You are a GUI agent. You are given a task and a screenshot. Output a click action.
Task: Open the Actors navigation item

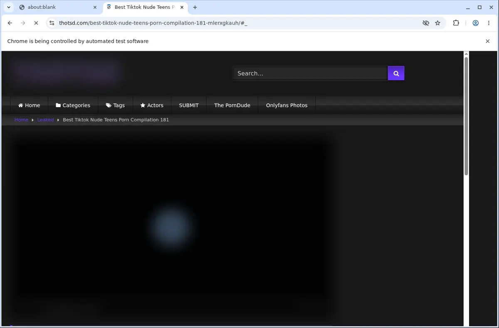point(152,105)
